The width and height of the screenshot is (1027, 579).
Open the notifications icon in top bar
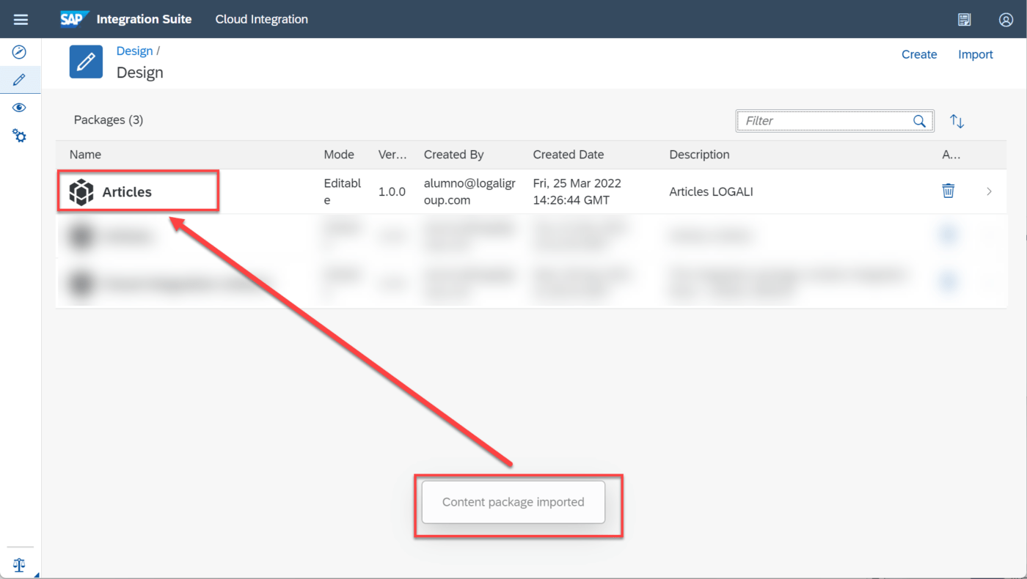tap(965, 20)
